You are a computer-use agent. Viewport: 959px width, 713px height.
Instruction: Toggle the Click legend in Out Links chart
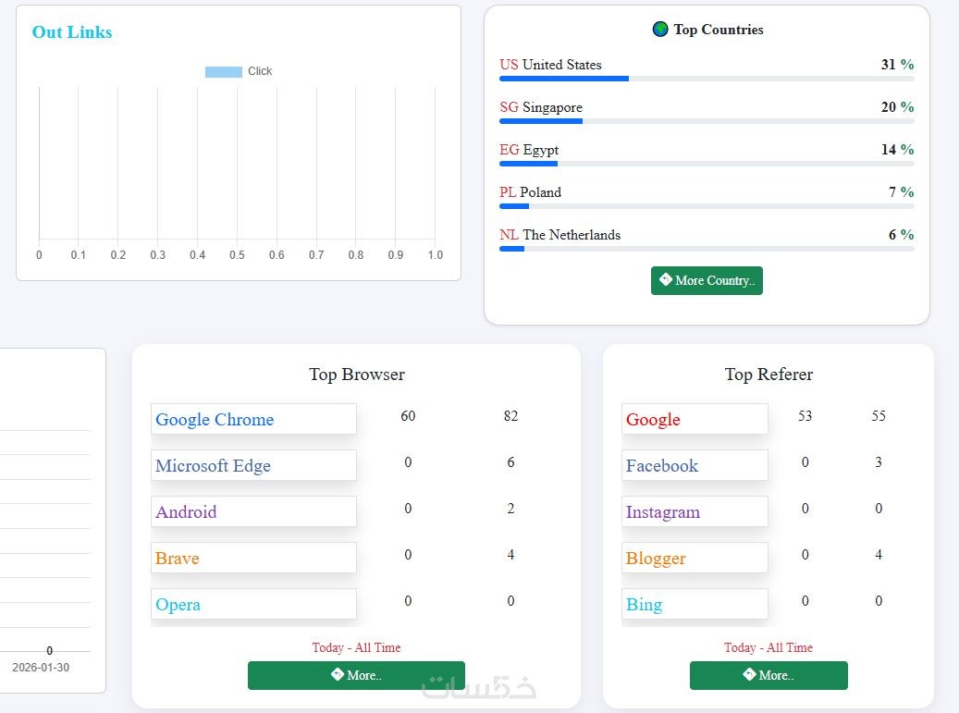pos(239,71)
